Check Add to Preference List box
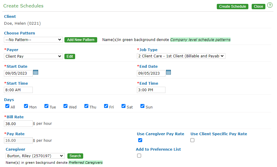 tap(139, 156)
